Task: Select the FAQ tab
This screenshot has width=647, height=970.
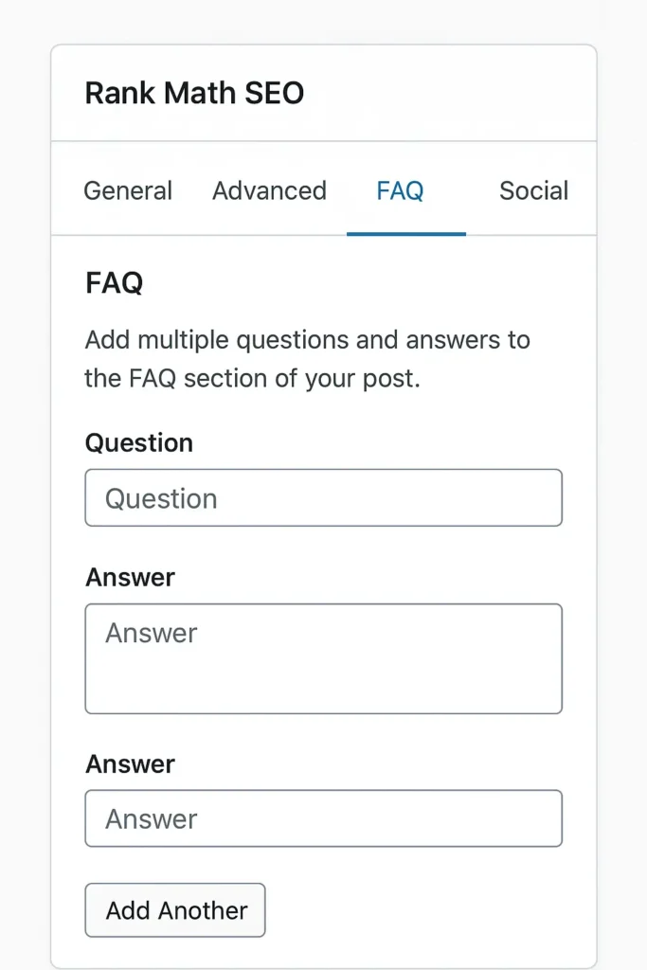Action: [x=400, y=190]
